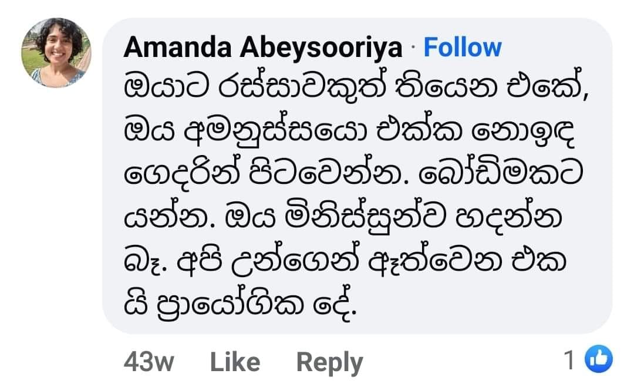The image size is (634, 387).
Task: Click the fourth comment line starting යන්න
Action: click(x=343, y=217)
